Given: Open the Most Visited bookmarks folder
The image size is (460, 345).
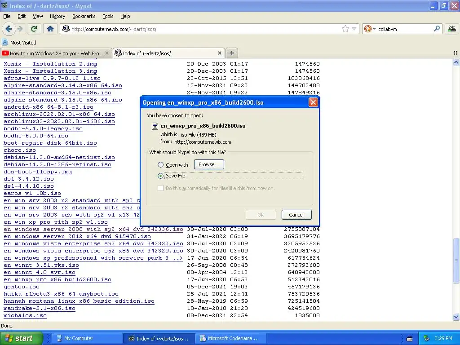Looking at the screenshot, I should tap(19, 43).
